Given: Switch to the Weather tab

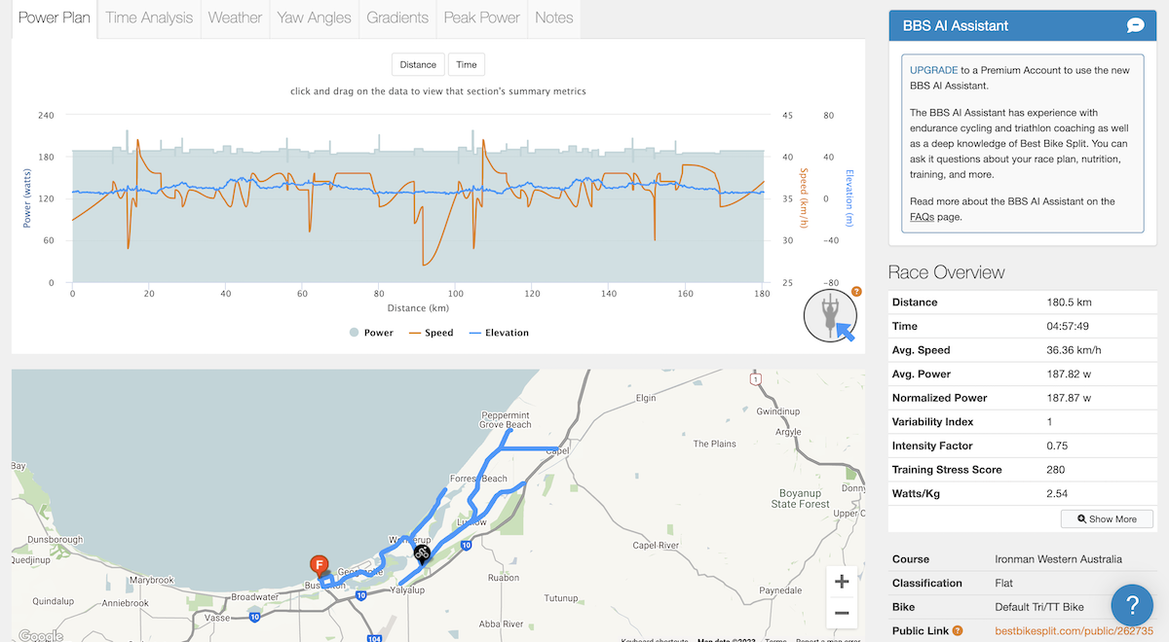Looking at the screenshot, I should pos(235,18).
